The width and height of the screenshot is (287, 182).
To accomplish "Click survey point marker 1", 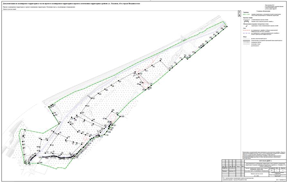I will click(x=24, y=130).
